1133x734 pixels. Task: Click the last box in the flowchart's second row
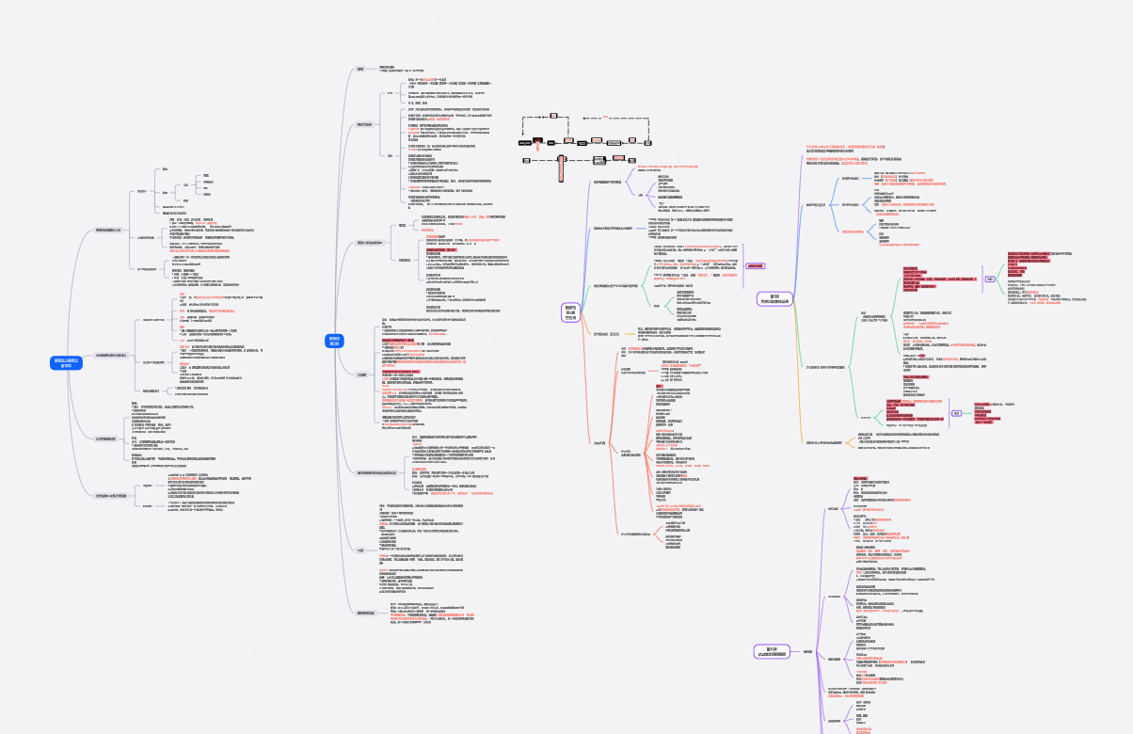point(630,162)
